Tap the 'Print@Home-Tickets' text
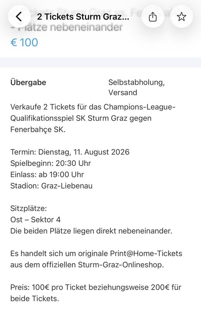 (146, 253)
